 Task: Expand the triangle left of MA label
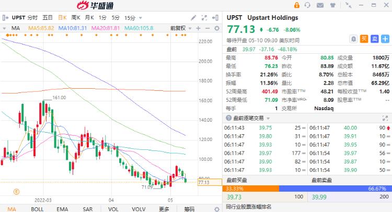point(4,29)
